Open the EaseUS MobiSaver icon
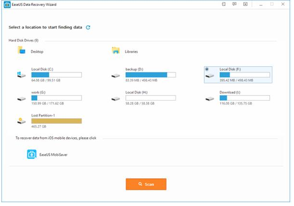294x206 pixels. (x=32, y=155)
